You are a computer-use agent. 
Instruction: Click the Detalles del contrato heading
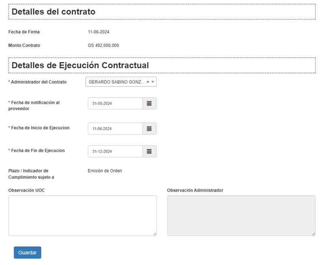point(53,12)
